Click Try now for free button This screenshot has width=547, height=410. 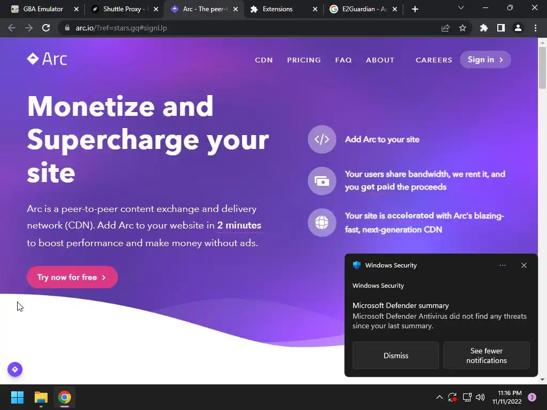point(72,277)
